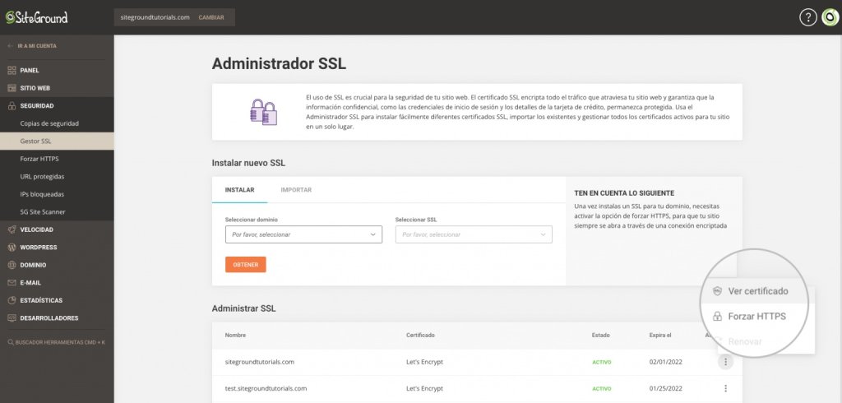The height and width of the screenshot is (403, 842).
Task: Click the search magnifier icon in sidebar
Action: pos(10,342)
